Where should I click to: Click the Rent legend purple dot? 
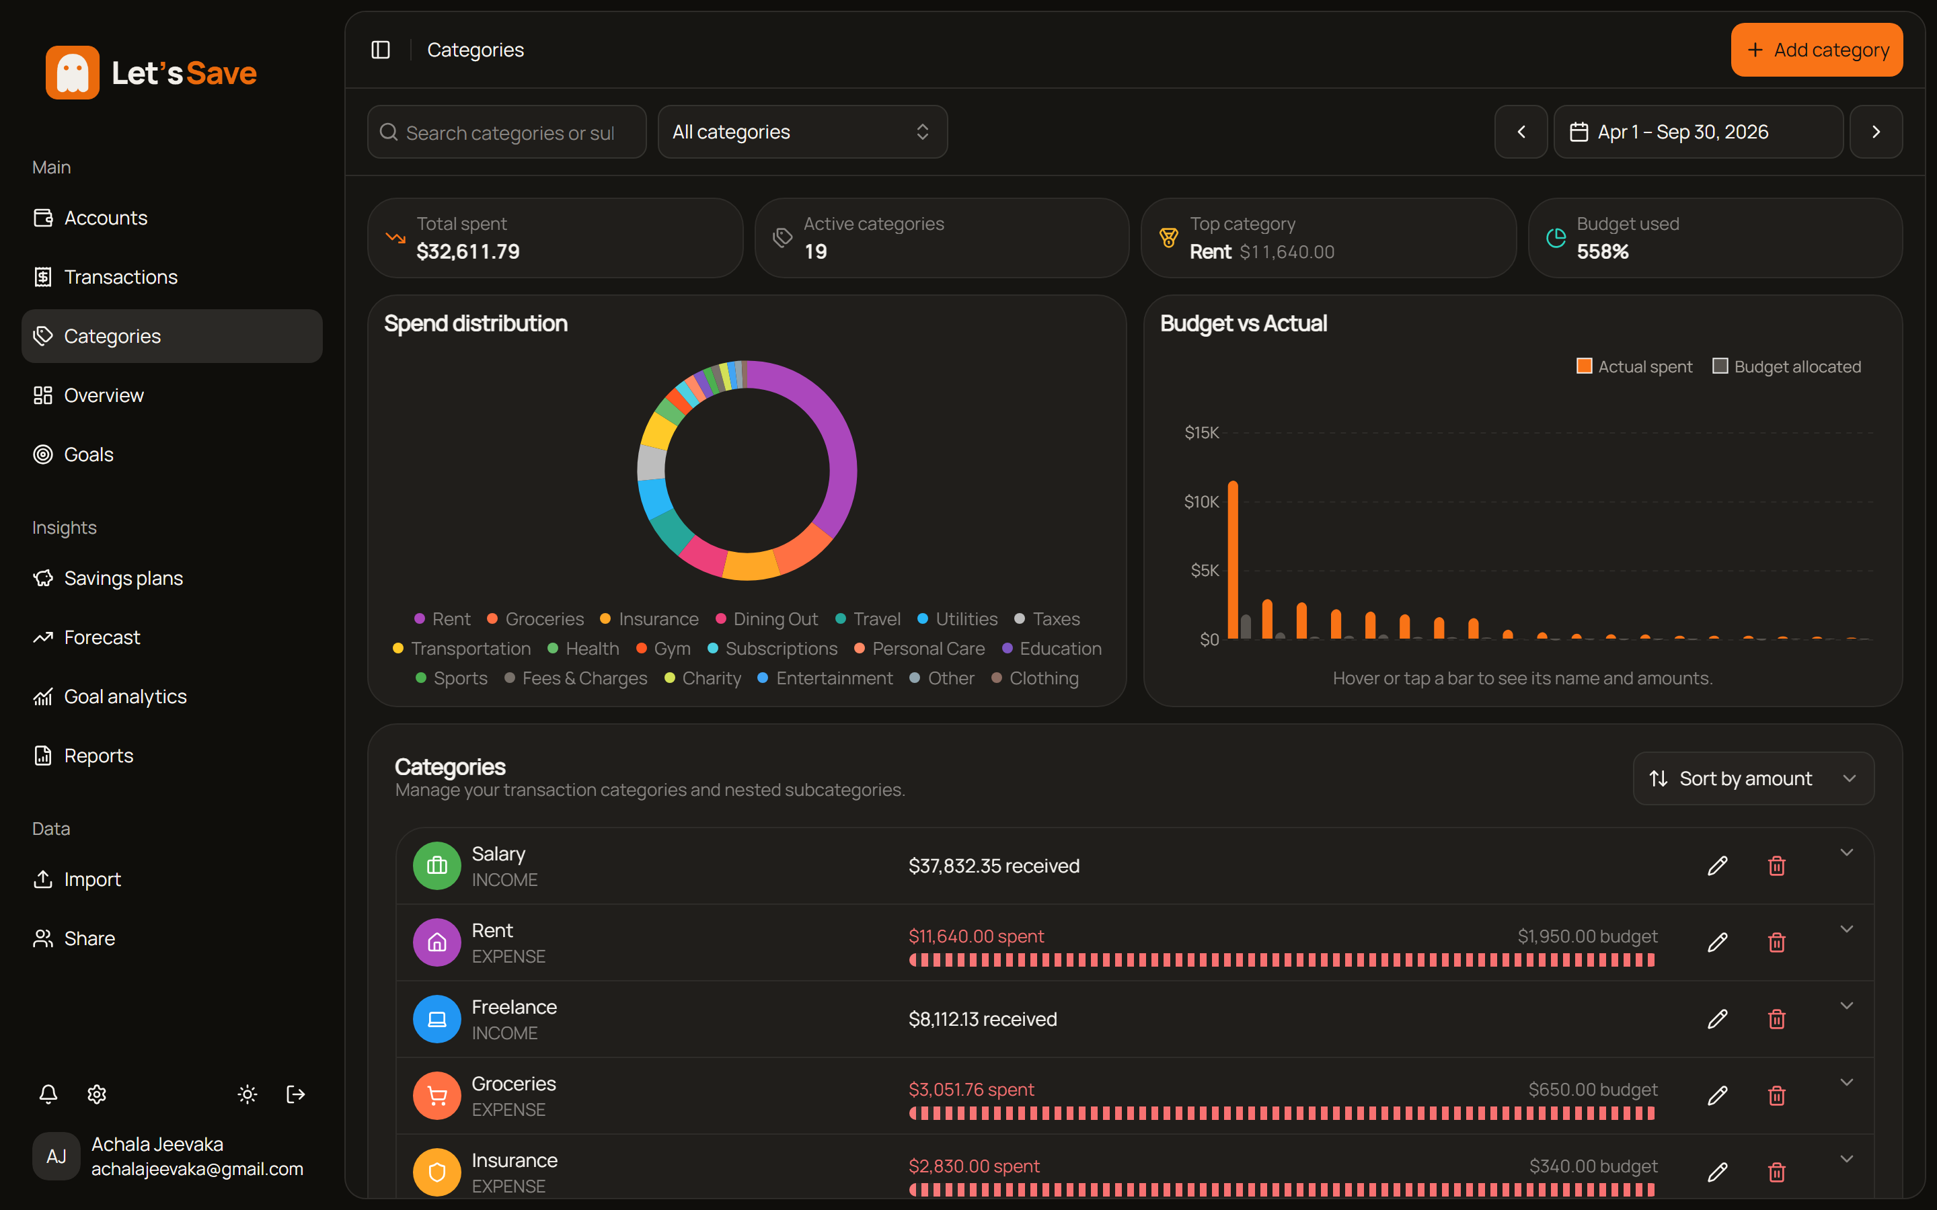(x=420, y=618)
